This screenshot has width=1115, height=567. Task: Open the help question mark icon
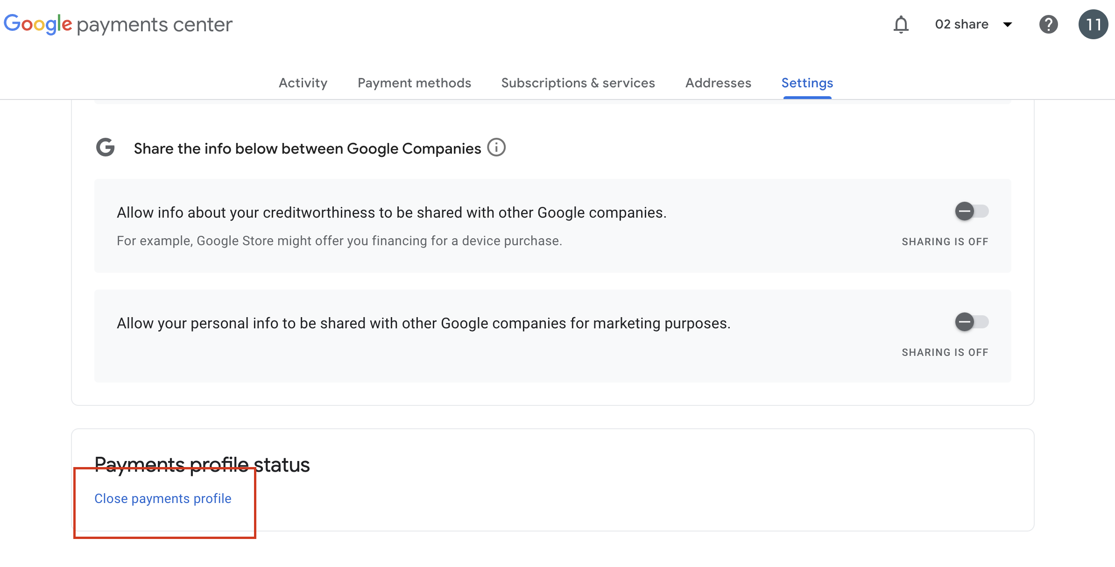(1048, 24)
